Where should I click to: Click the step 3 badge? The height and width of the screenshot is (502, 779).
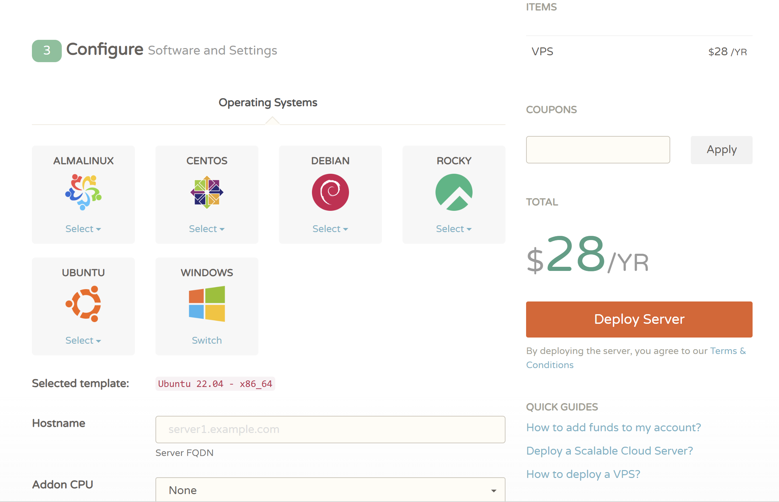47,51
